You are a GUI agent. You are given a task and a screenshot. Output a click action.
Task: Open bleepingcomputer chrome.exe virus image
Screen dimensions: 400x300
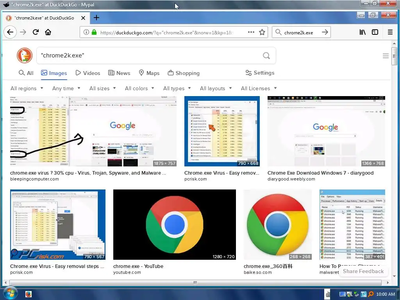tap(93, 131)
